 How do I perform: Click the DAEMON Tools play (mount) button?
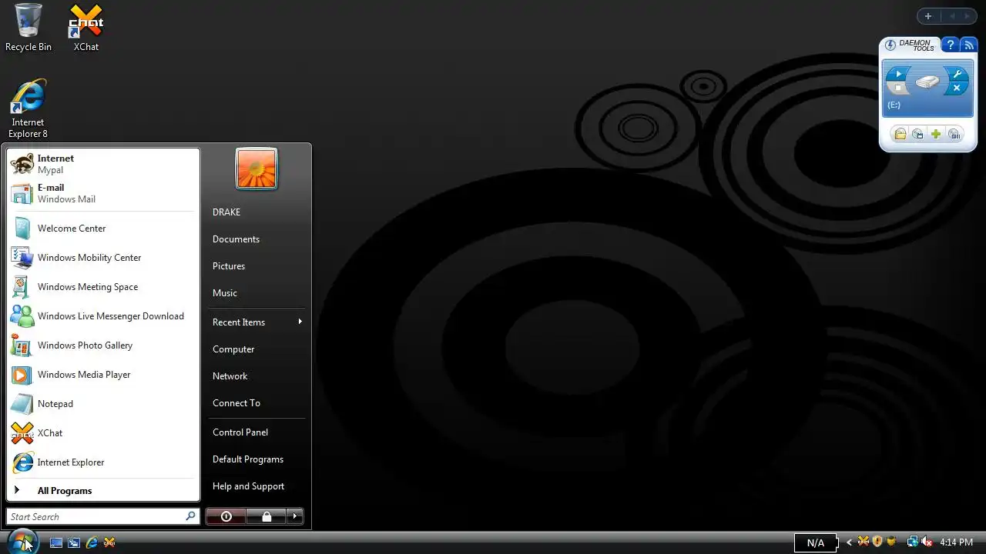pos(897,75)
